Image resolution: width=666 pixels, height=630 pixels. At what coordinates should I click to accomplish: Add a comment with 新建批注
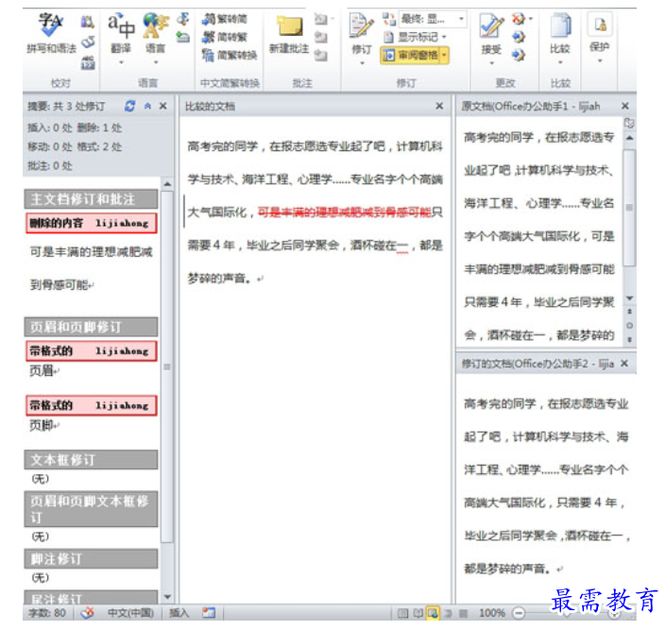coord(289,35)
